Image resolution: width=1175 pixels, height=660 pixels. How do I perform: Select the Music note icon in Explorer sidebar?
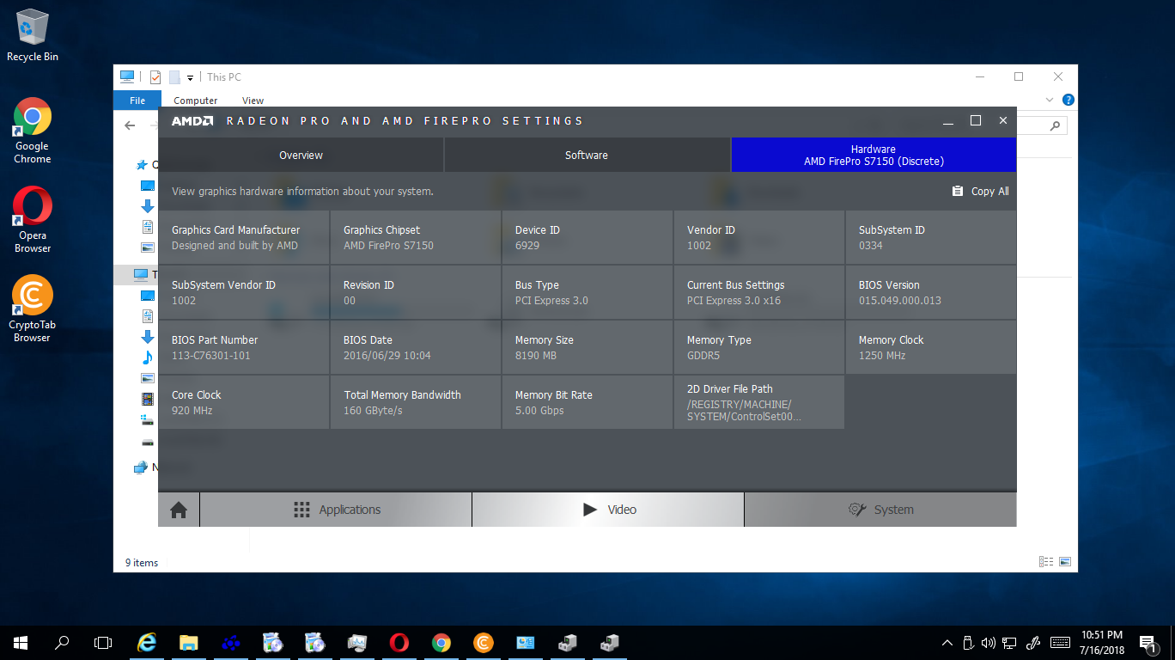pos(148,357)
